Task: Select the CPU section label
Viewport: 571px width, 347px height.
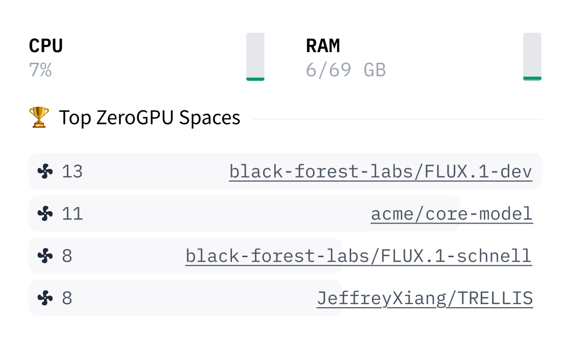Action: (45, 45)
